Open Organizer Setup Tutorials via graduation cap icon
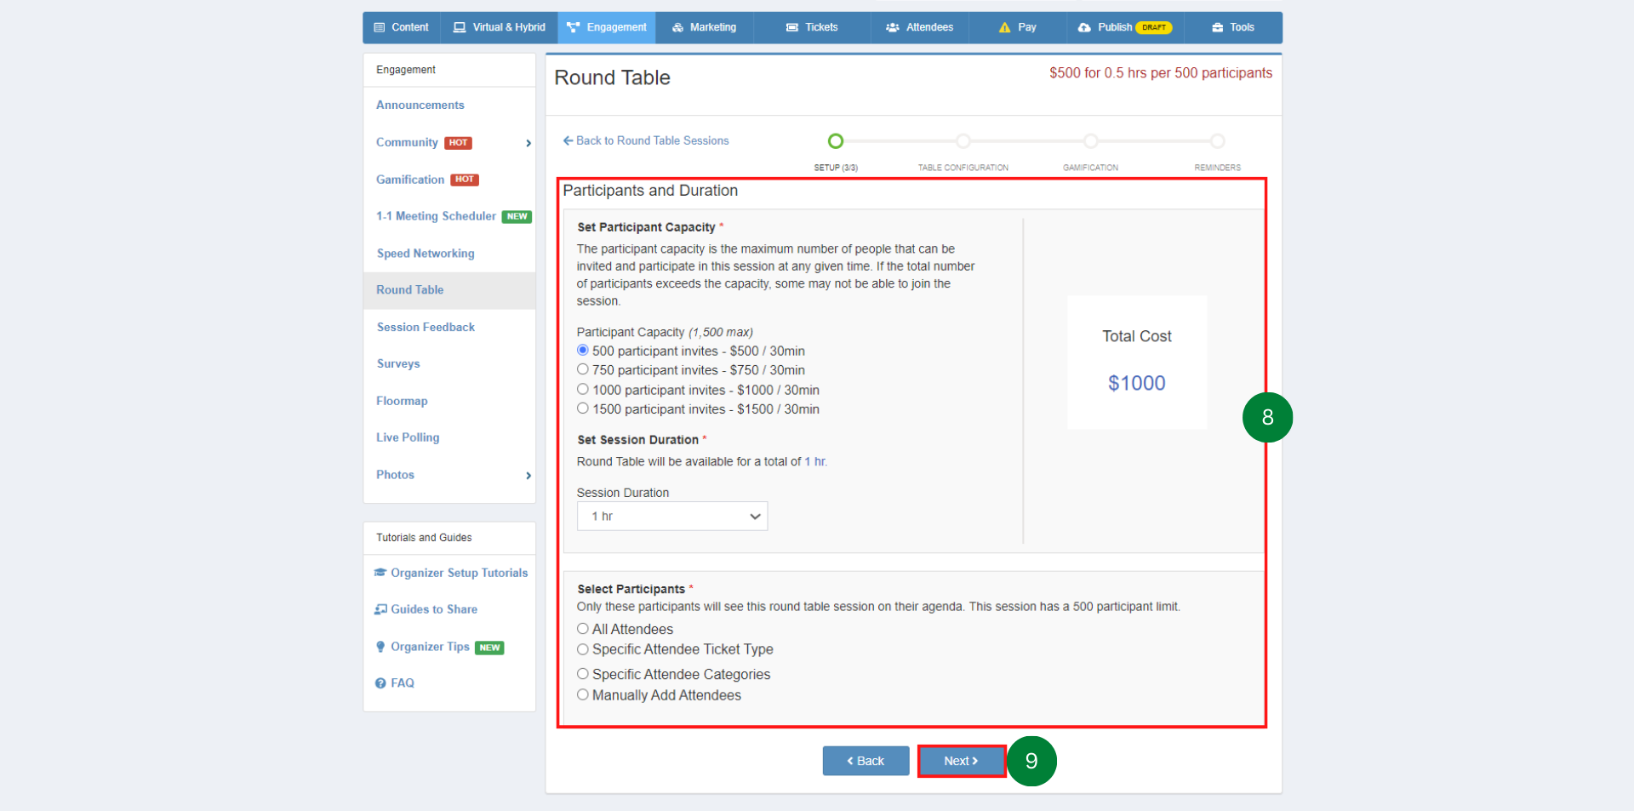 pos(380,572)
